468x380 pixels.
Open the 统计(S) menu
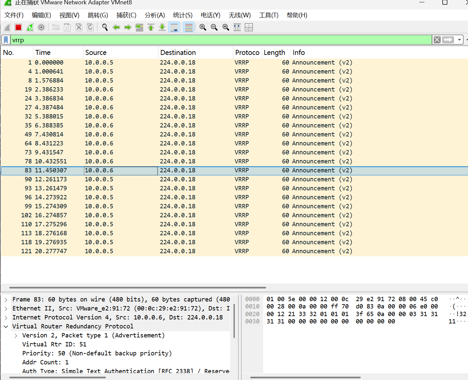[x=183, y=15]
